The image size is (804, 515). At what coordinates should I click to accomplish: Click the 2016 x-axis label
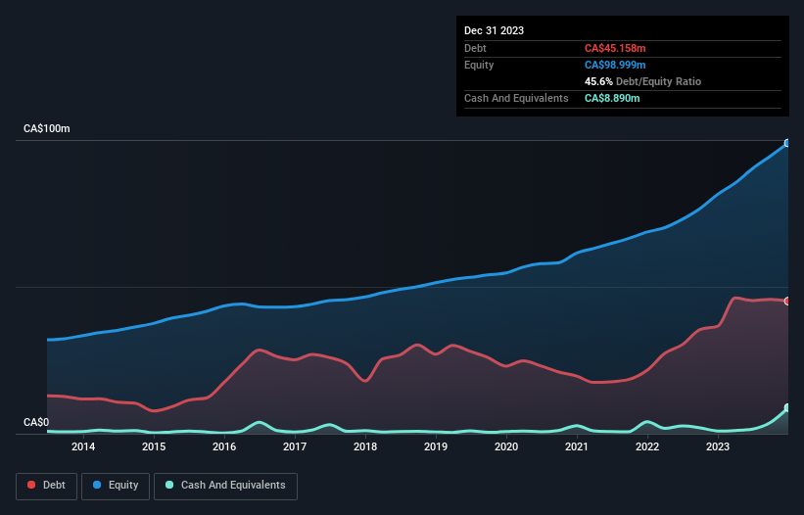tap(224, 446)
